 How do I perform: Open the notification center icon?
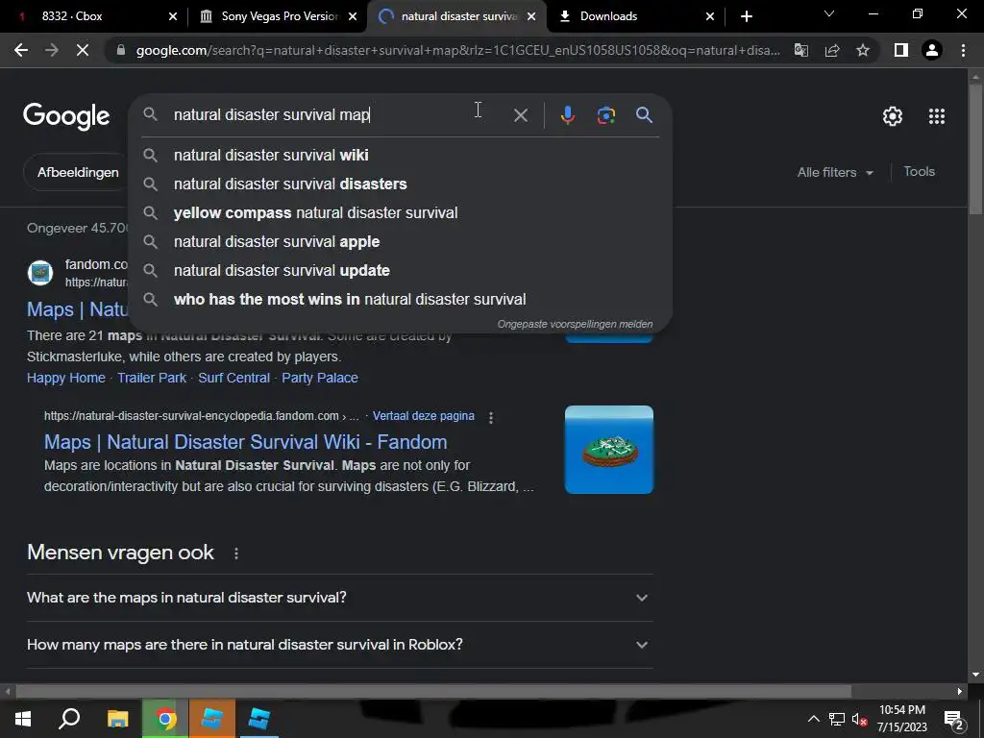click(x=954, y=719)
